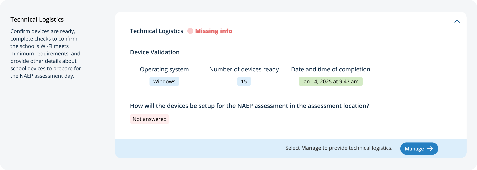Click the Device Validation heading
This screenshot has height=170, width=477.
pos(155,52)
